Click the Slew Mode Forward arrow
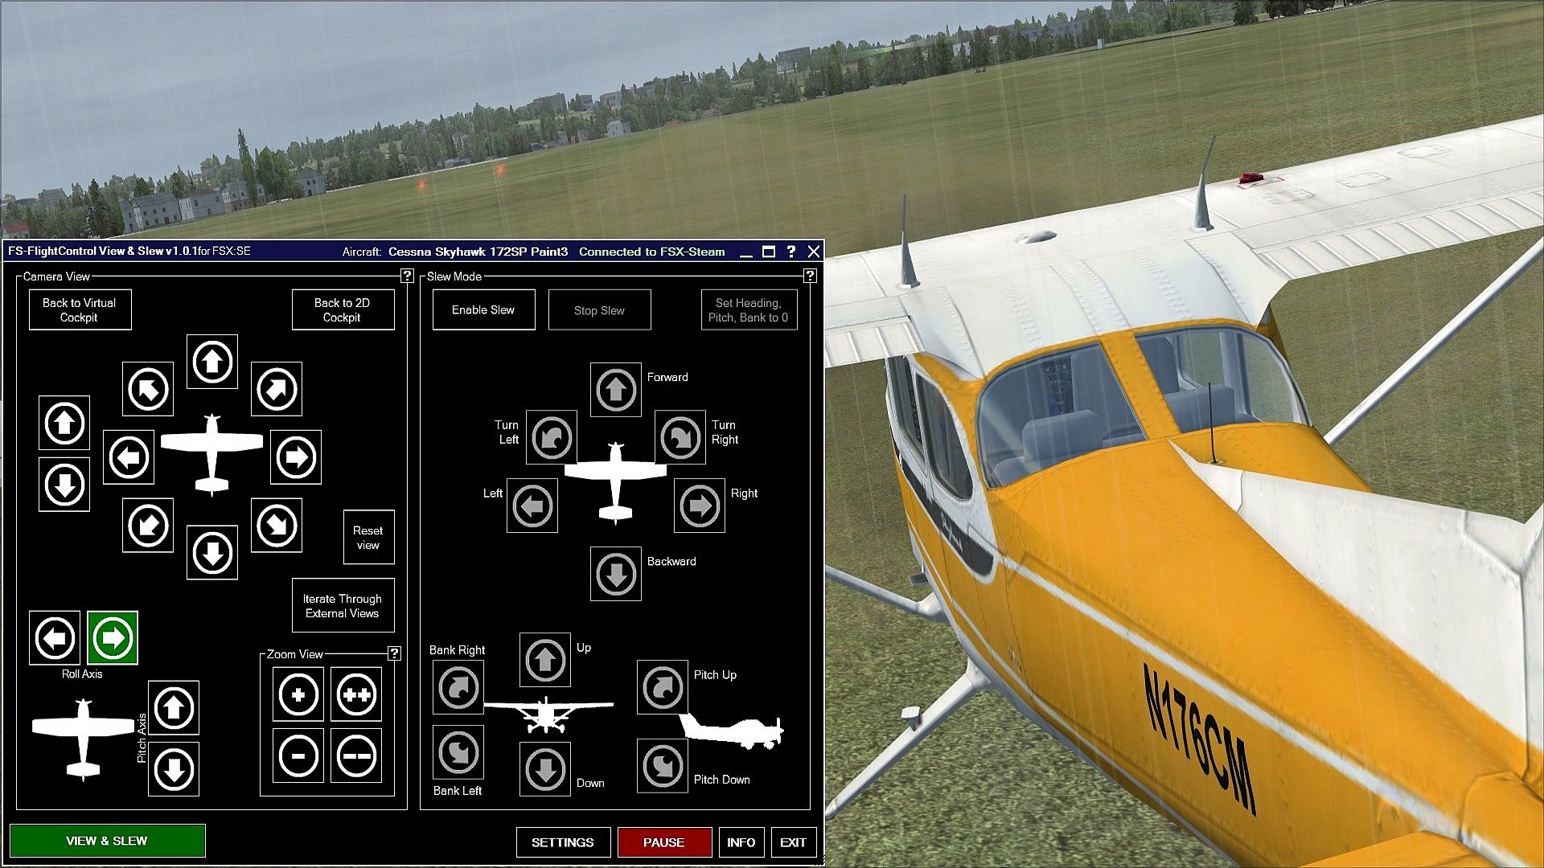The image size is (1544, 868). pyautogui.click(x=615, y=390)
